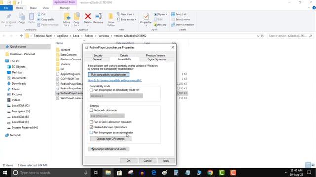This screenshot has width=316, height=177.
Task: Click the Paste shortcut command
Action: [48, 25]
